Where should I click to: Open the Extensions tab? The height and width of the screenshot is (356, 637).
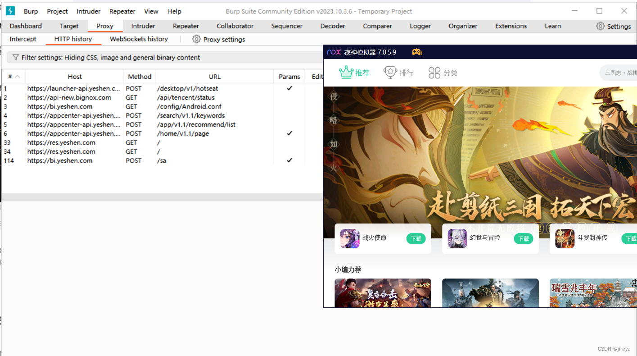511,26
